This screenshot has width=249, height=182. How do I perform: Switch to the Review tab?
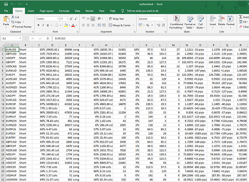(x=89, y=11)
